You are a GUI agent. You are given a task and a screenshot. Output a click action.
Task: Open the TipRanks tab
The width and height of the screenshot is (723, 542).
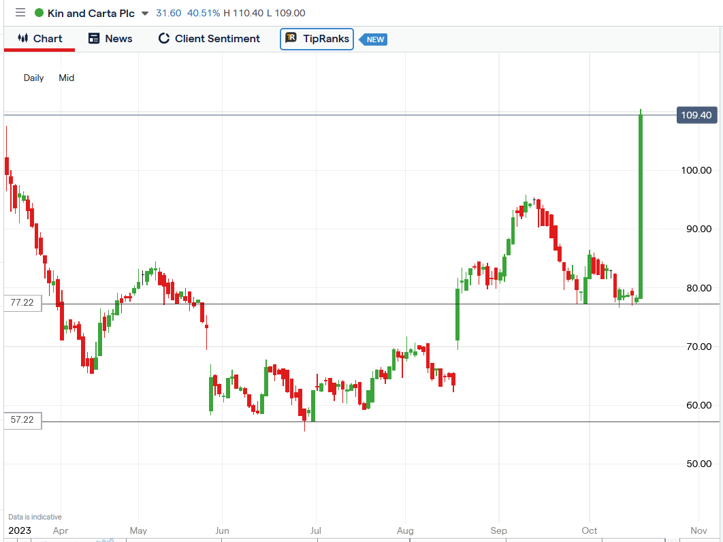coord(317,39)
